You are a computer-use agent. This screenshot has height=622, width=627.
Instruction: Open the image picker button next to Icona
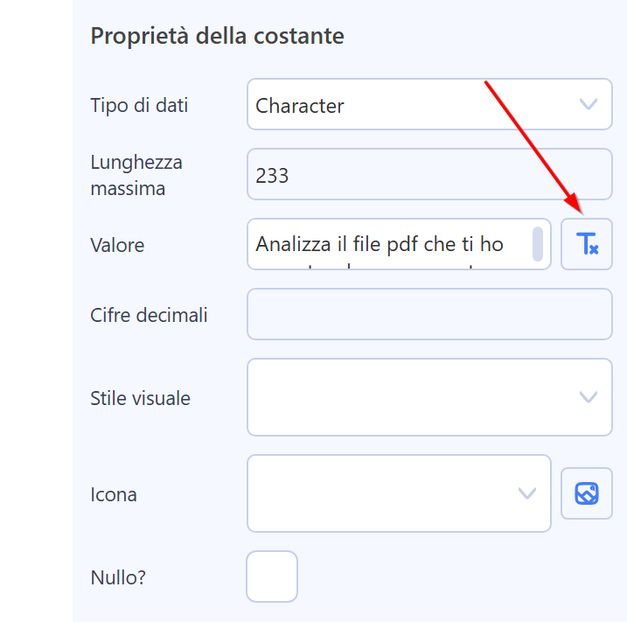(x=587, y=493)
